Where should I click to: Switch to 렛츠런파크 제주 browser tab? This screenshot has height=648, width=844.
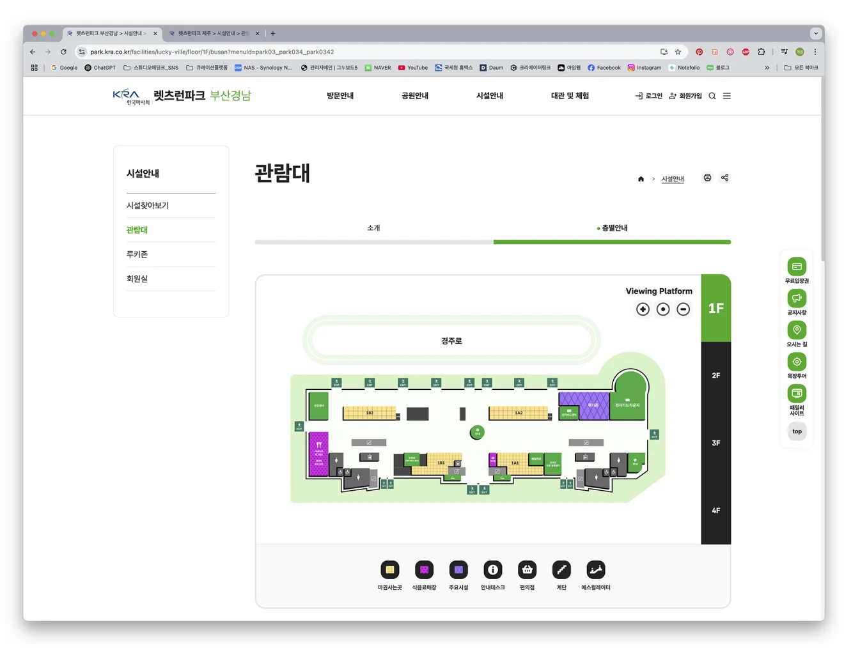coord(212,33)
